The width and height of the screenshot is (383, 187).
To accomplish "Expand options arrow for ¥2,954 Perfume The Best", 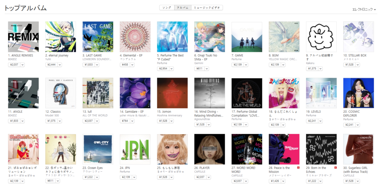I will 171,69.
